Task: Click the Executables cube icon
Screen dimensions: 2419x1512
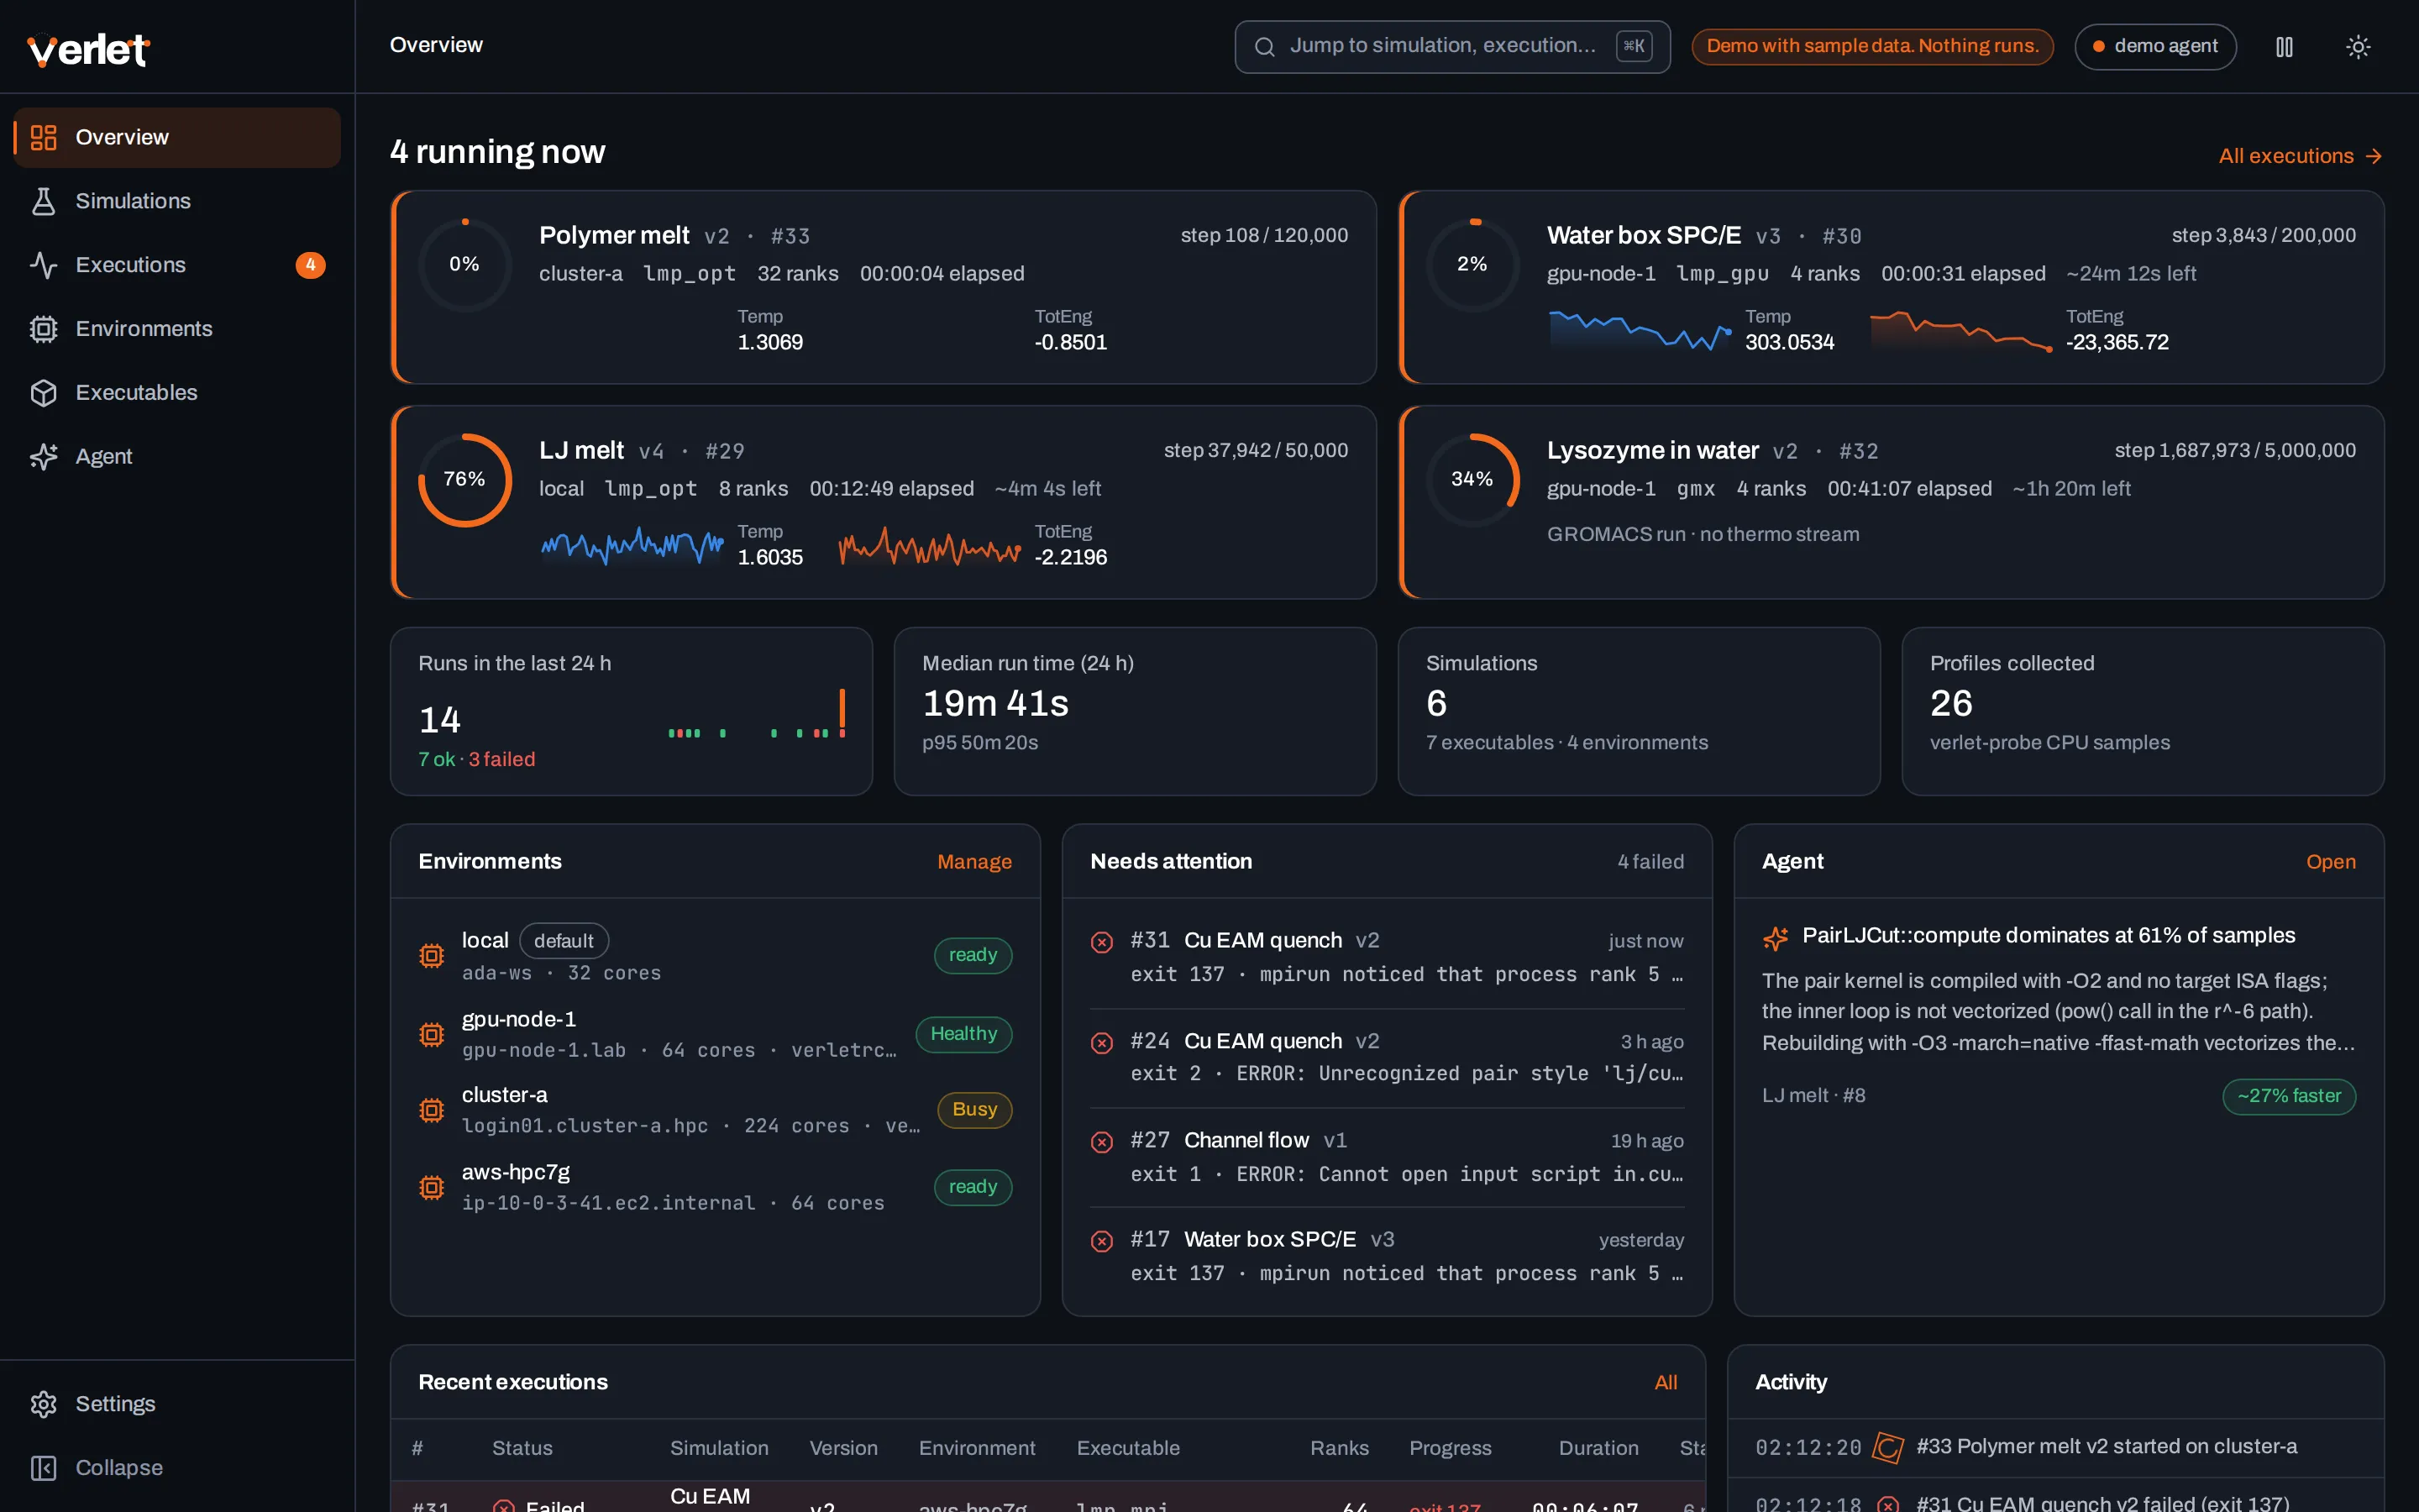Action: coord(43,393)
